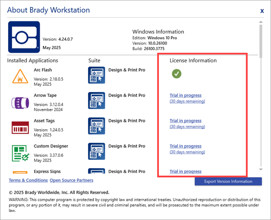This screenshot has height=220, width=271.
Task: Click the scrollbar up arrow
Action: (261, 22)
